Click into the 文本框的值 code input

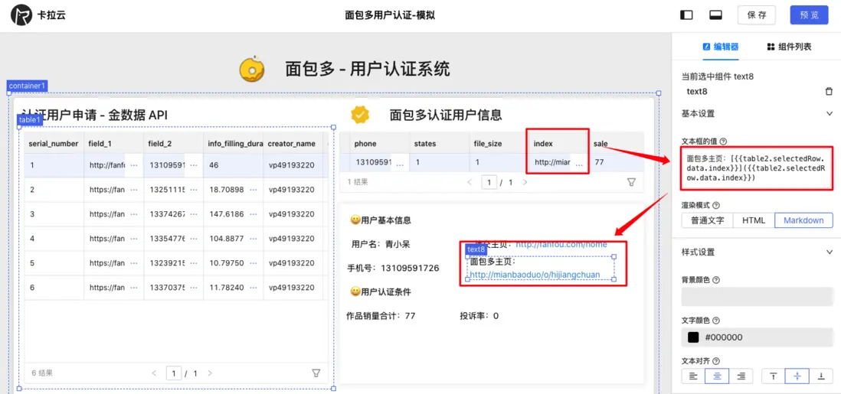pos(757,168)
